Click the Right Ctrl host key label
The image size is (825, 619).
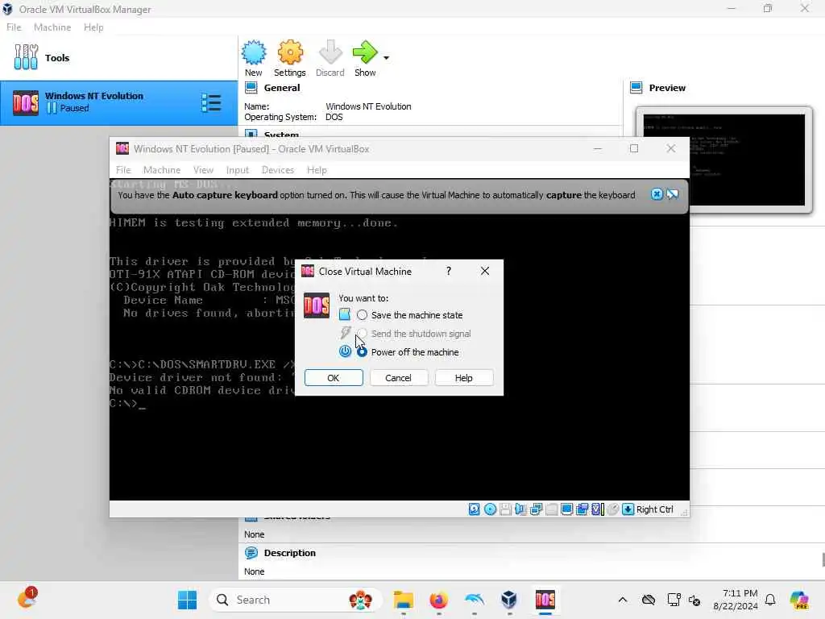(654, 509)
